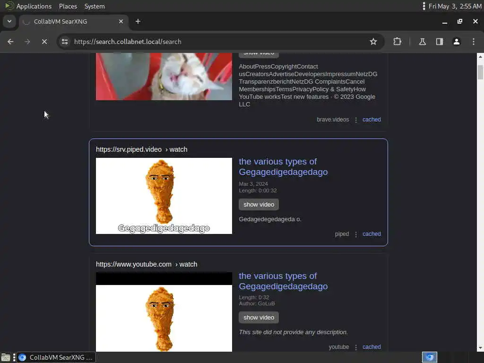Click the top panel three-dot handle
The image size is (484, 363).
(424, 6)
